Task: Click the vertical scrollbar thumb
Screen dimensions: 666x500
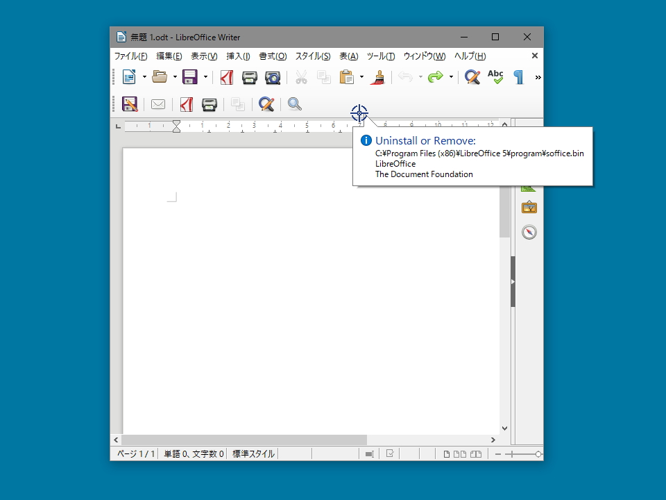Action: coord(504,212)
